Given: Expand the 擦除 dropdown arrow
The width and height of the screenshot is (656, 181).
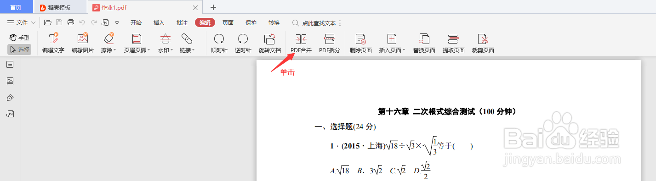Looking at the screenshot, I should point(115,50).
